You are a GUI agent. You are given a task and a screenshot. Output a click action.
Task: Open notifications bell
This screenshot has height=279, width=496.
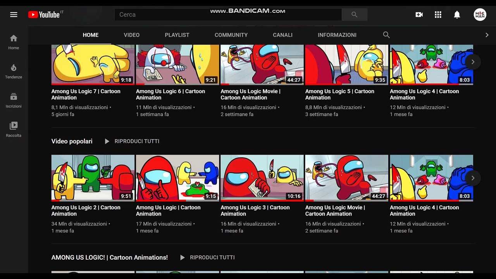457,15
